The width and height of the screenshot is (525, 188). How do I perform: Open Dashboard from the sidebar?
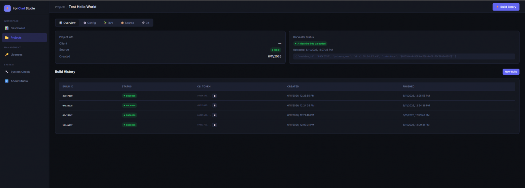point(25,28)
